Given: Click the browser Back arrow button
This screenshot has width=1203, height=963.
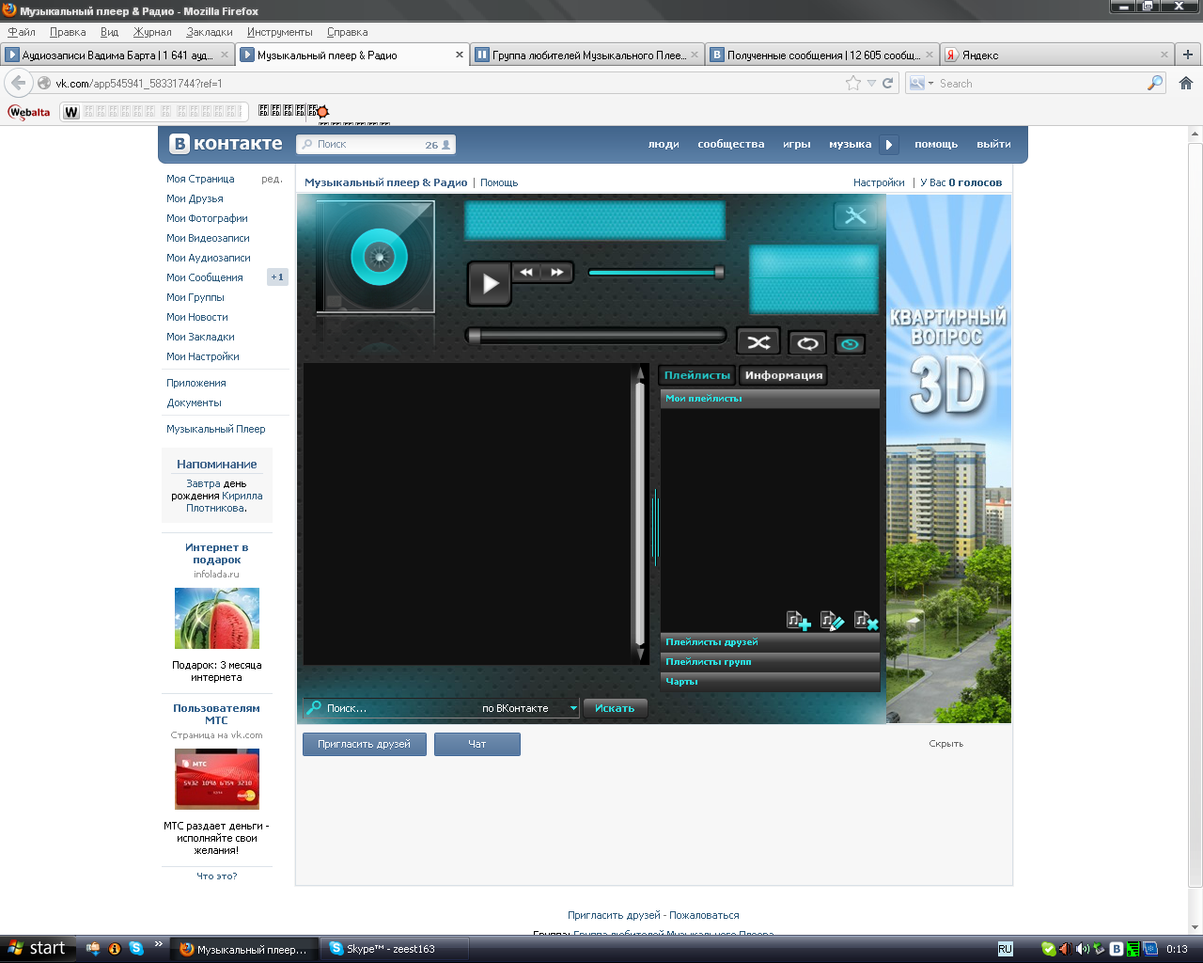Looking at the screenshot, I should pos(19,83).
